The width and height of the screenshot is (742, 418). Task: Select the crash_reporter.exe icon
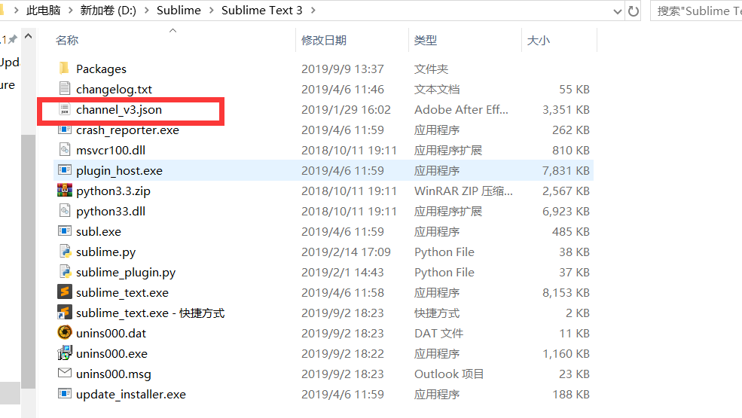(x=64, y=130)
